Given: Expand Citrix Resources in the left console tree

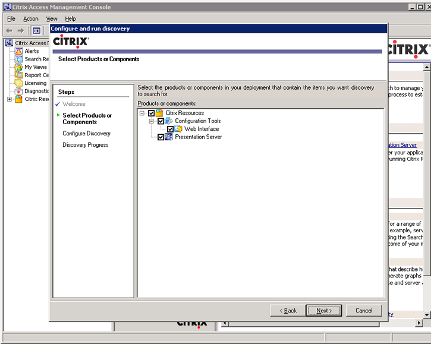Looking at the screenshot, I should 10,99.
